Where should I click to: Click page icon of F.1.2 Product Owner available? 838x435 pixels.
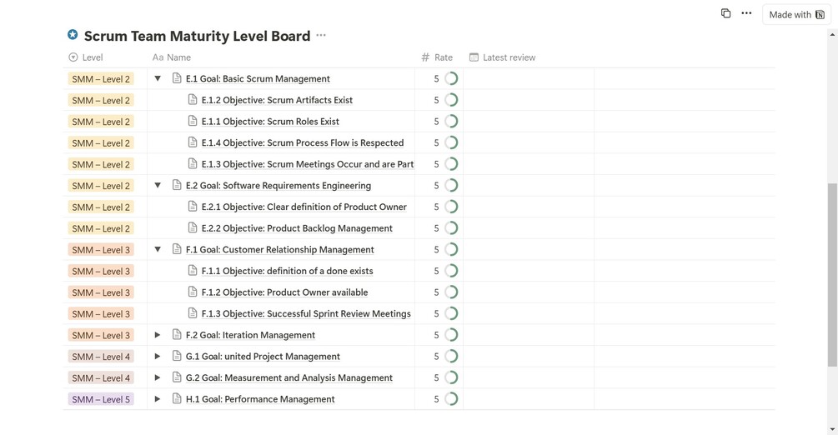point(193,292)
